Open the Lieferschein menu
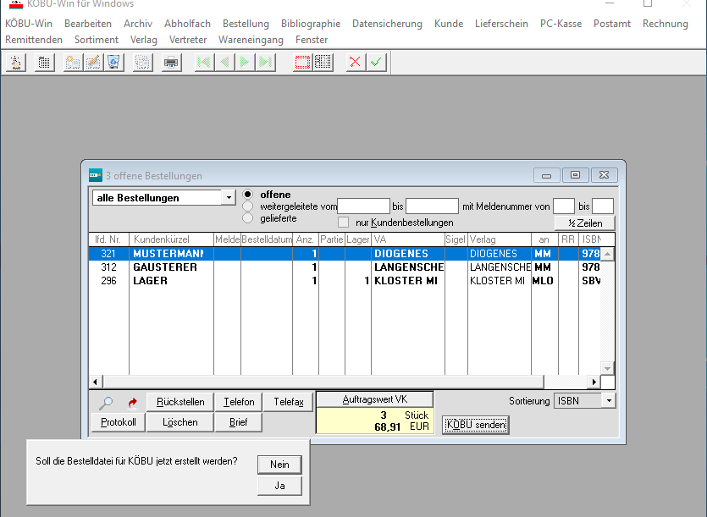This screenshot has width=707, height=517. click(501, 24)
